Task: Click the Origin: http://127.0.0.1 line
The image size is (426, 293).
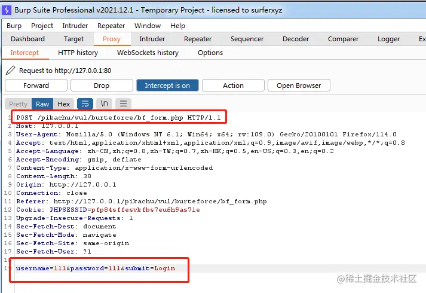Action: [x=66, y=185]
